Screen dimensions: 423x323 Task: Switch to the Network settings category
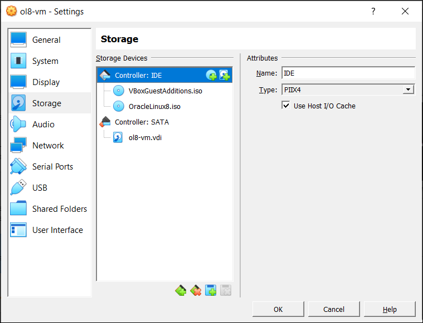tap(48, 146)
